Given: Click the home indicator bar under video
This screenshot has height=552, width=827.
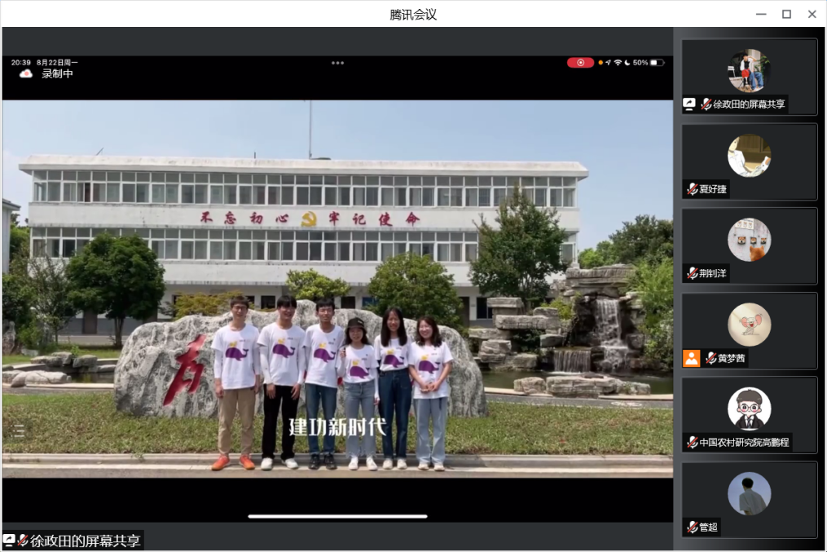Looking at the screenshot, I should (337, 516).
